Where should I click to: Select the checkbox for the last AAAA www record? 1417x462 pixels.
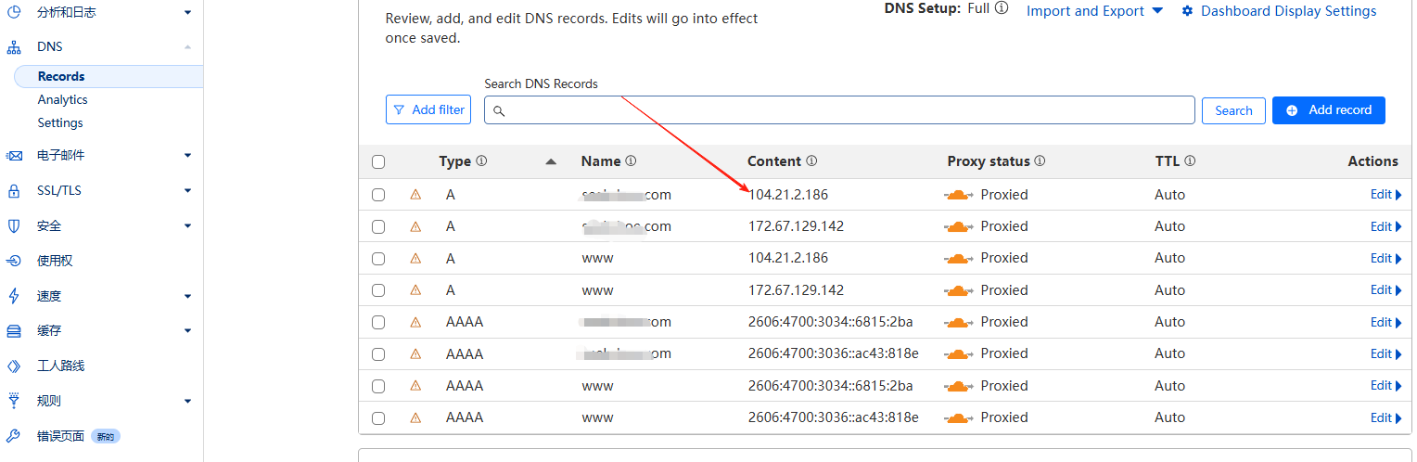click(378, 417)
